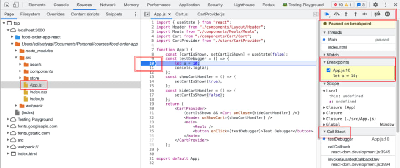Expand the assets folder
This screenshot has width=400, height=168.
point(20,65)
